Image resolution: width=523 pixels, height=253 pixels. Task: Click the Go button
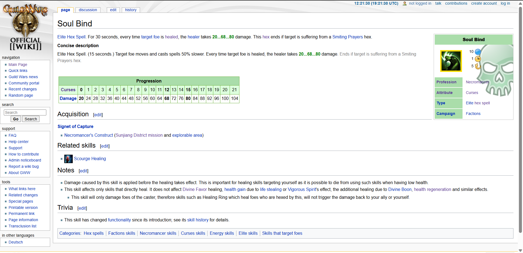(x=16, y=119)
